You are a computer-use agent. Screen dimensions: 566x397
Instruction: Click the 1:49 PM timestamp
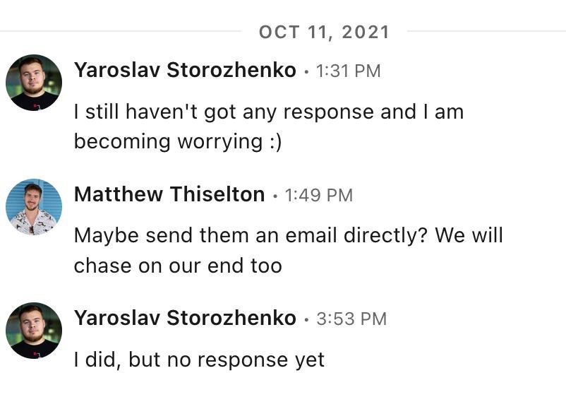[x=318, y=195]
